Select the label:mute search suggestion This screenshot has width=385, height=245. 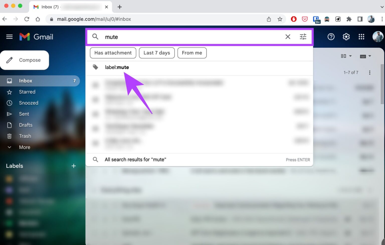[x=117, y=67]
